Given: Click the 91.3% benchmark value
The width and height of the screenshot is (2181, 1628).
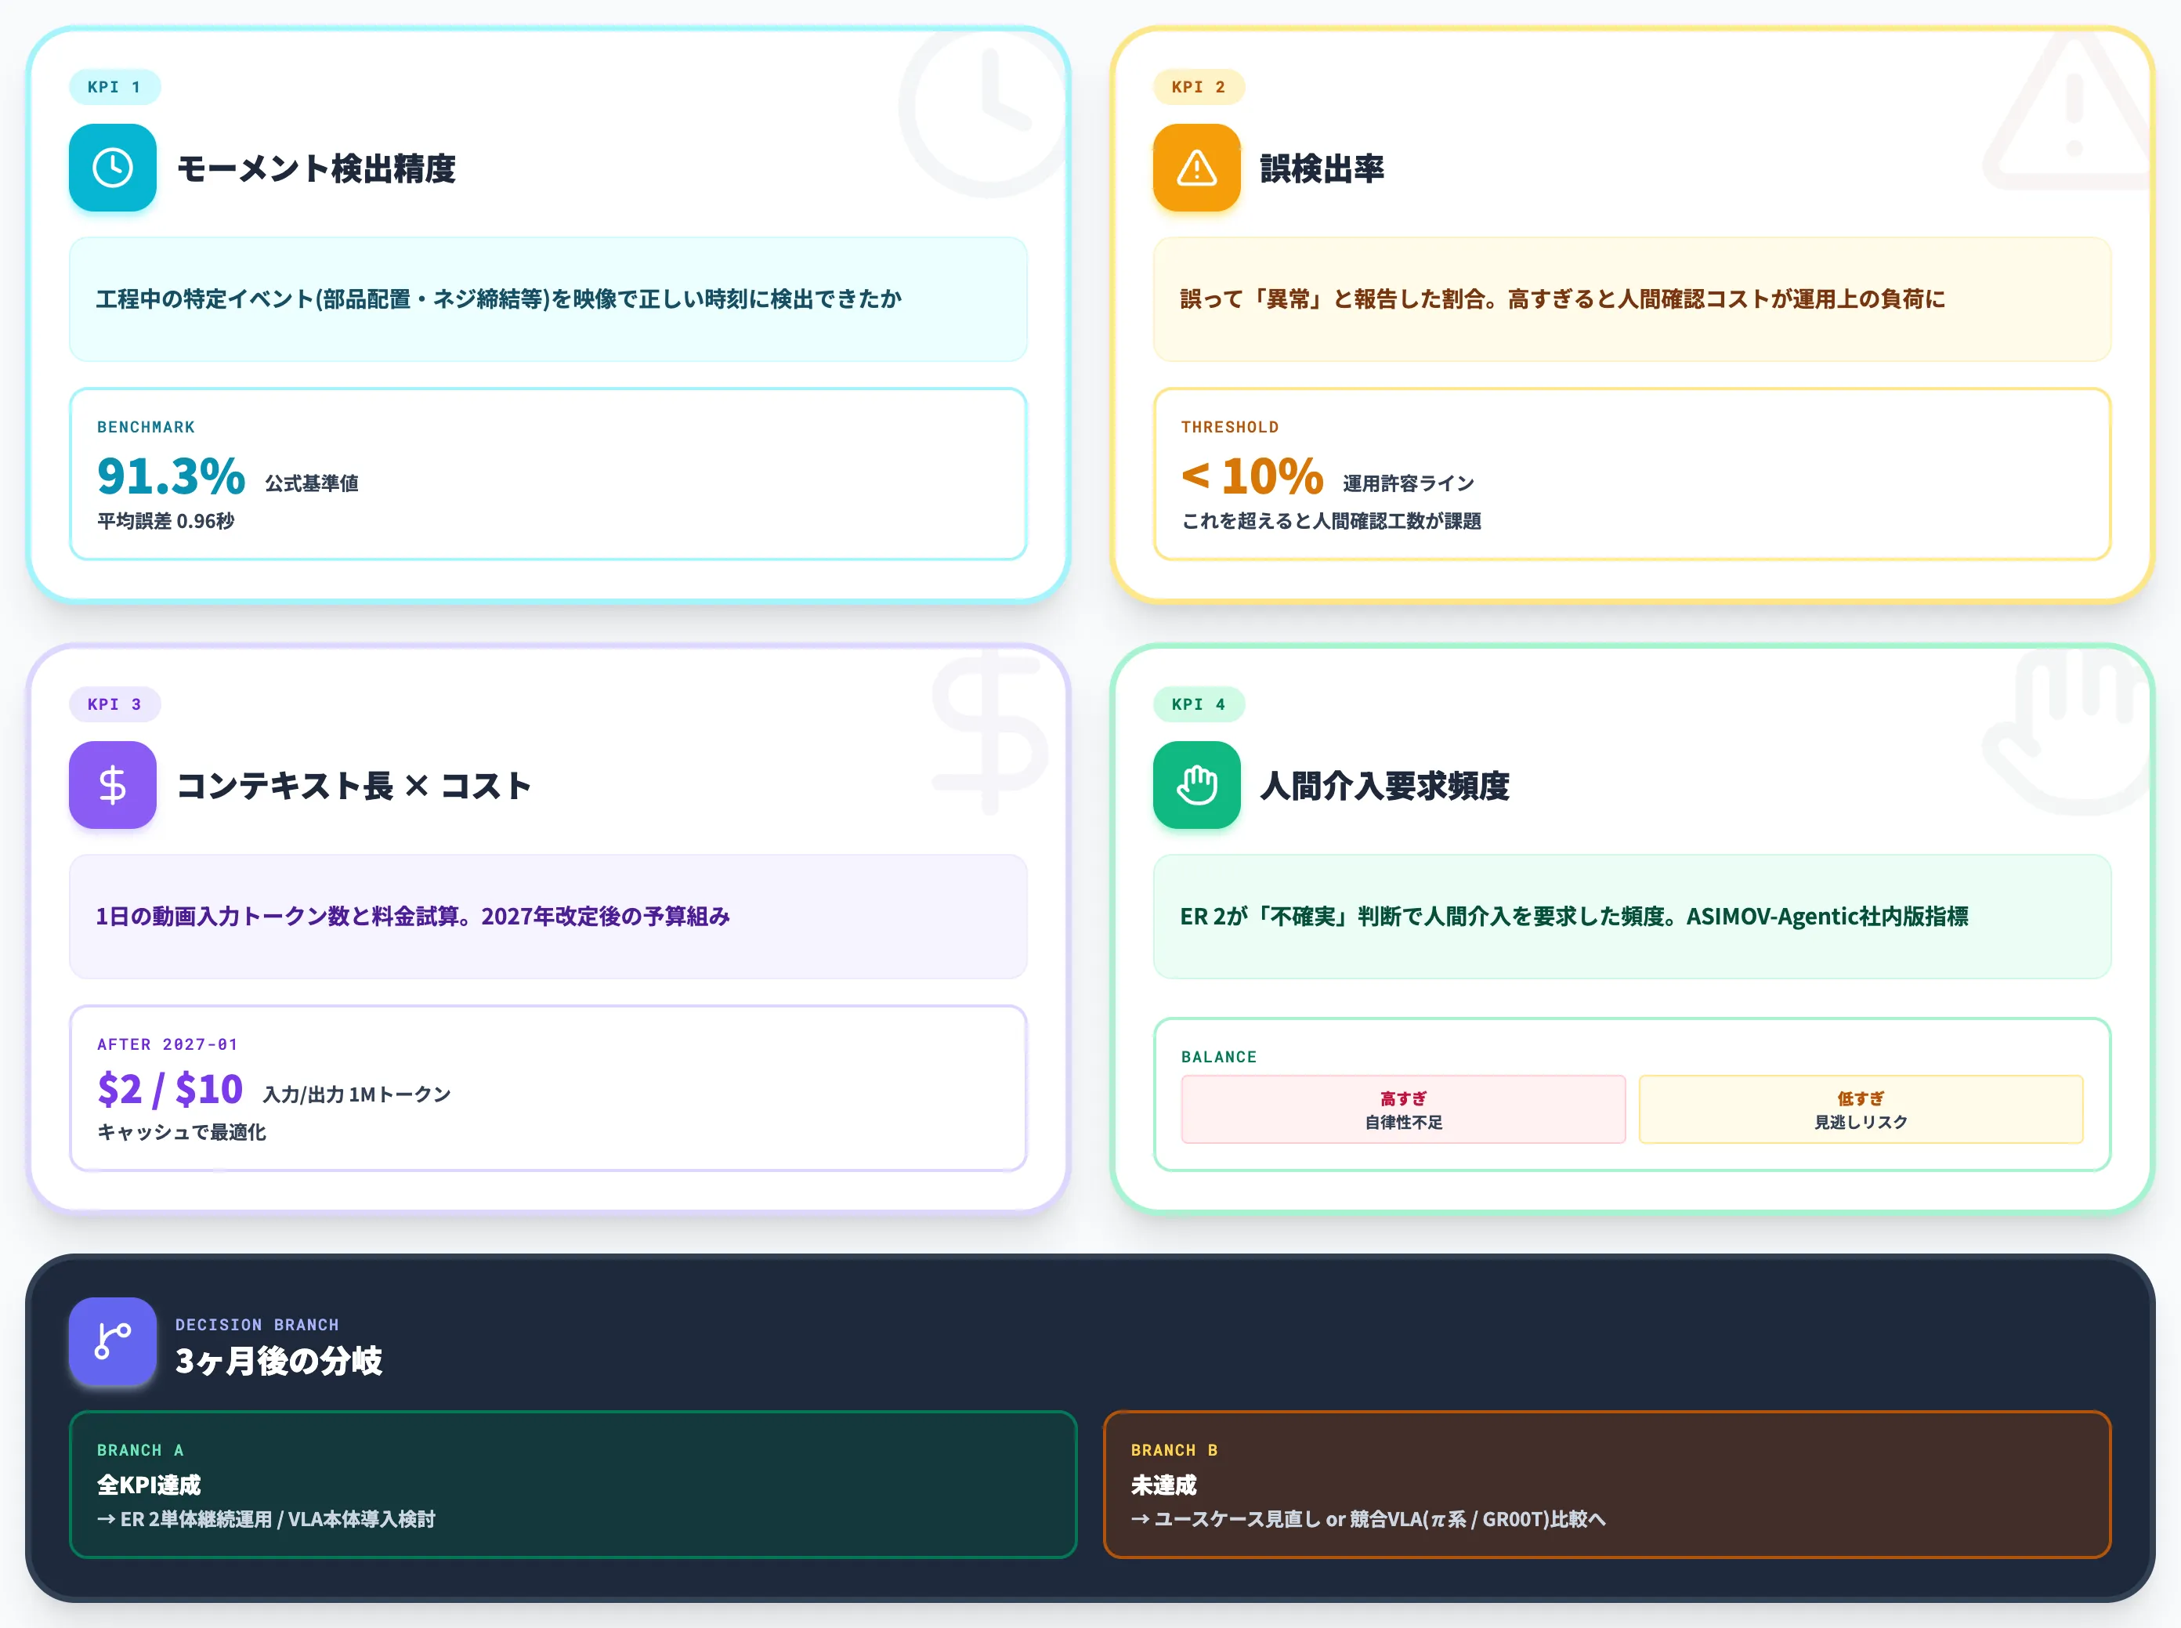Looking at the screenshot, I should click(x=172, y=477).
